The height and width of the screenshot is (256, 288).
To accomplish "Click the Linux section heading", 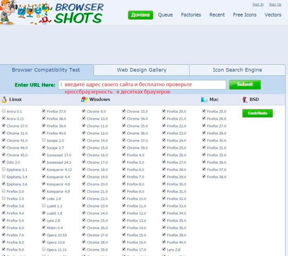I will pyautogui.click(x=16, y=99).
